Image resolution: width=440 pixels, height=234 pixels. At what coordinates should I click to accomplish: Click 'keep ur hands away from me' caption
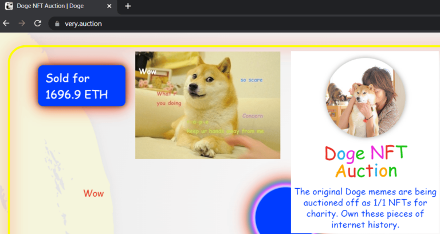click(x=225, y=131)
